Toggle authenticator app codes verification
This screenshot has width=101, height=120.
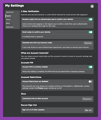pyautogui.click(x=90, y=19)
